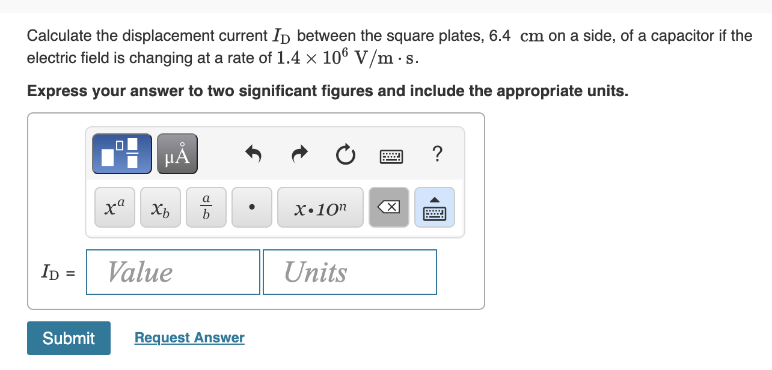Click inside the Value input field
The width and height of the screenshot is (772, 370).
(173, 271)
